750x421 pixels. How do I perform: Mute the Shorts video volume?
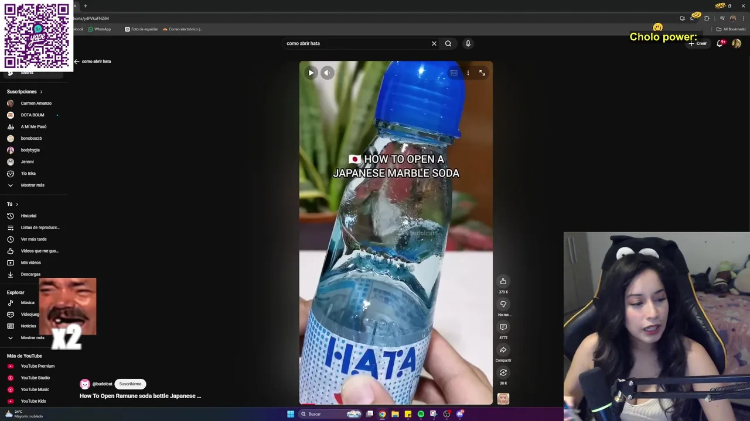coord(327,73)
